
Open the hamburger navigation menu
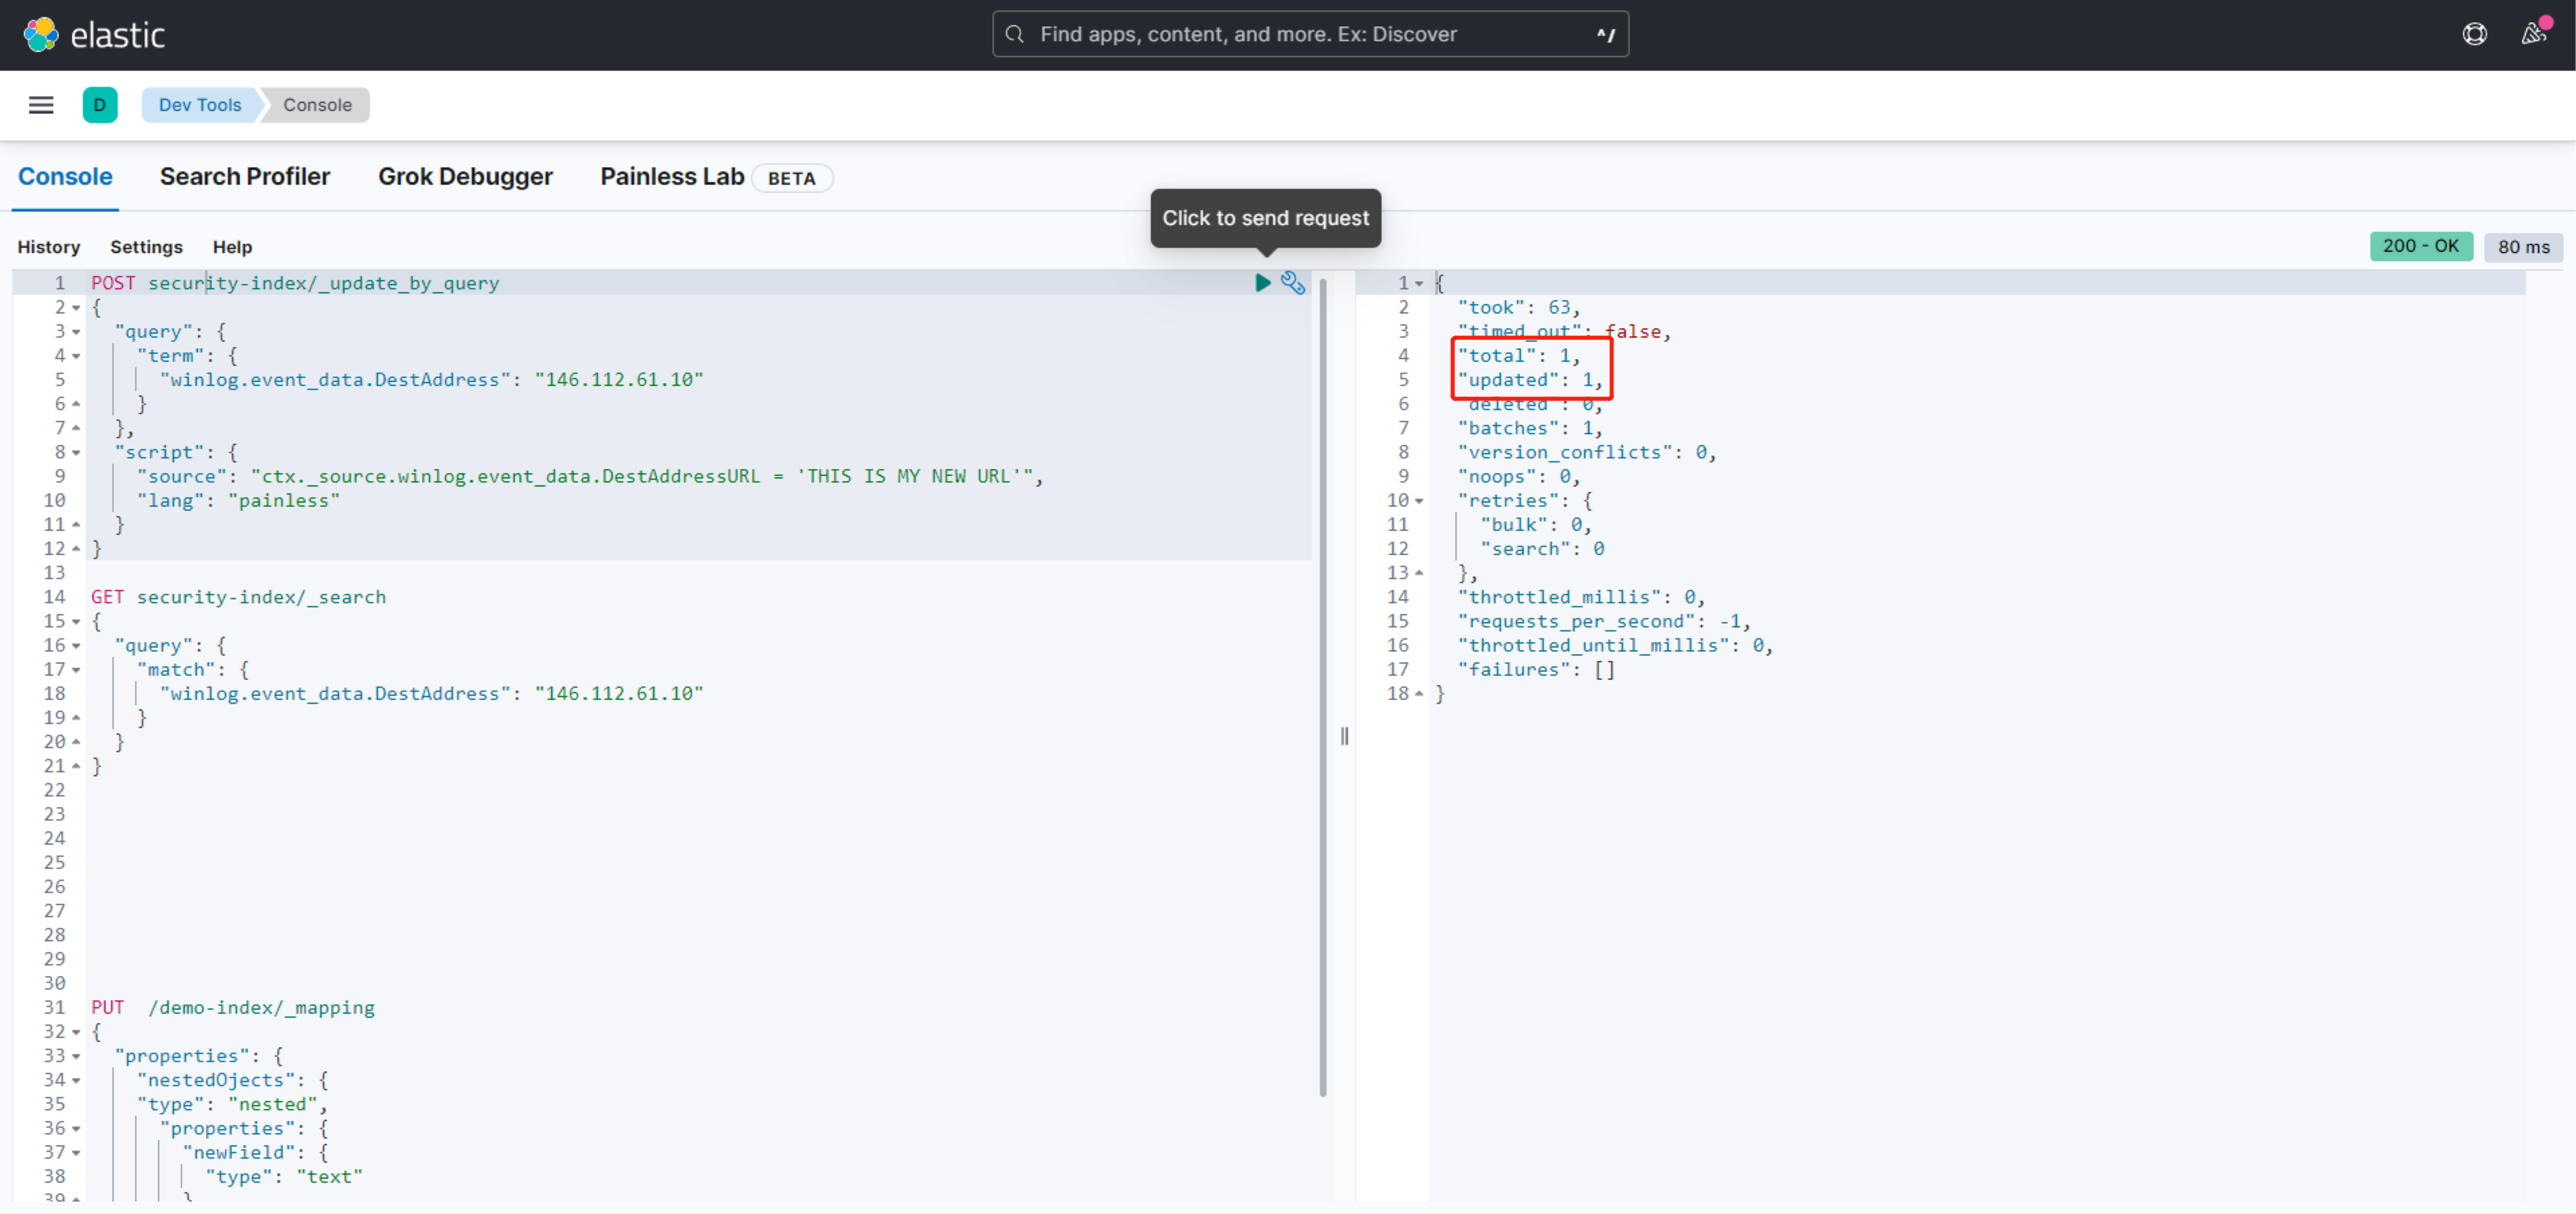pos(41,104)
